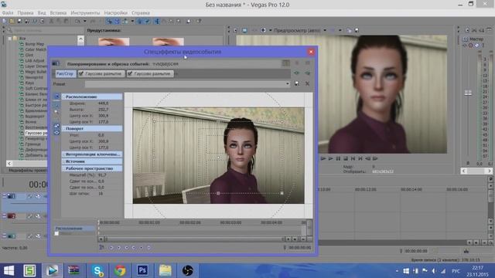Toggle Ignore Event Grouping in main toolbar
Viewport: 495px width, 278px height.
point(148,21)
